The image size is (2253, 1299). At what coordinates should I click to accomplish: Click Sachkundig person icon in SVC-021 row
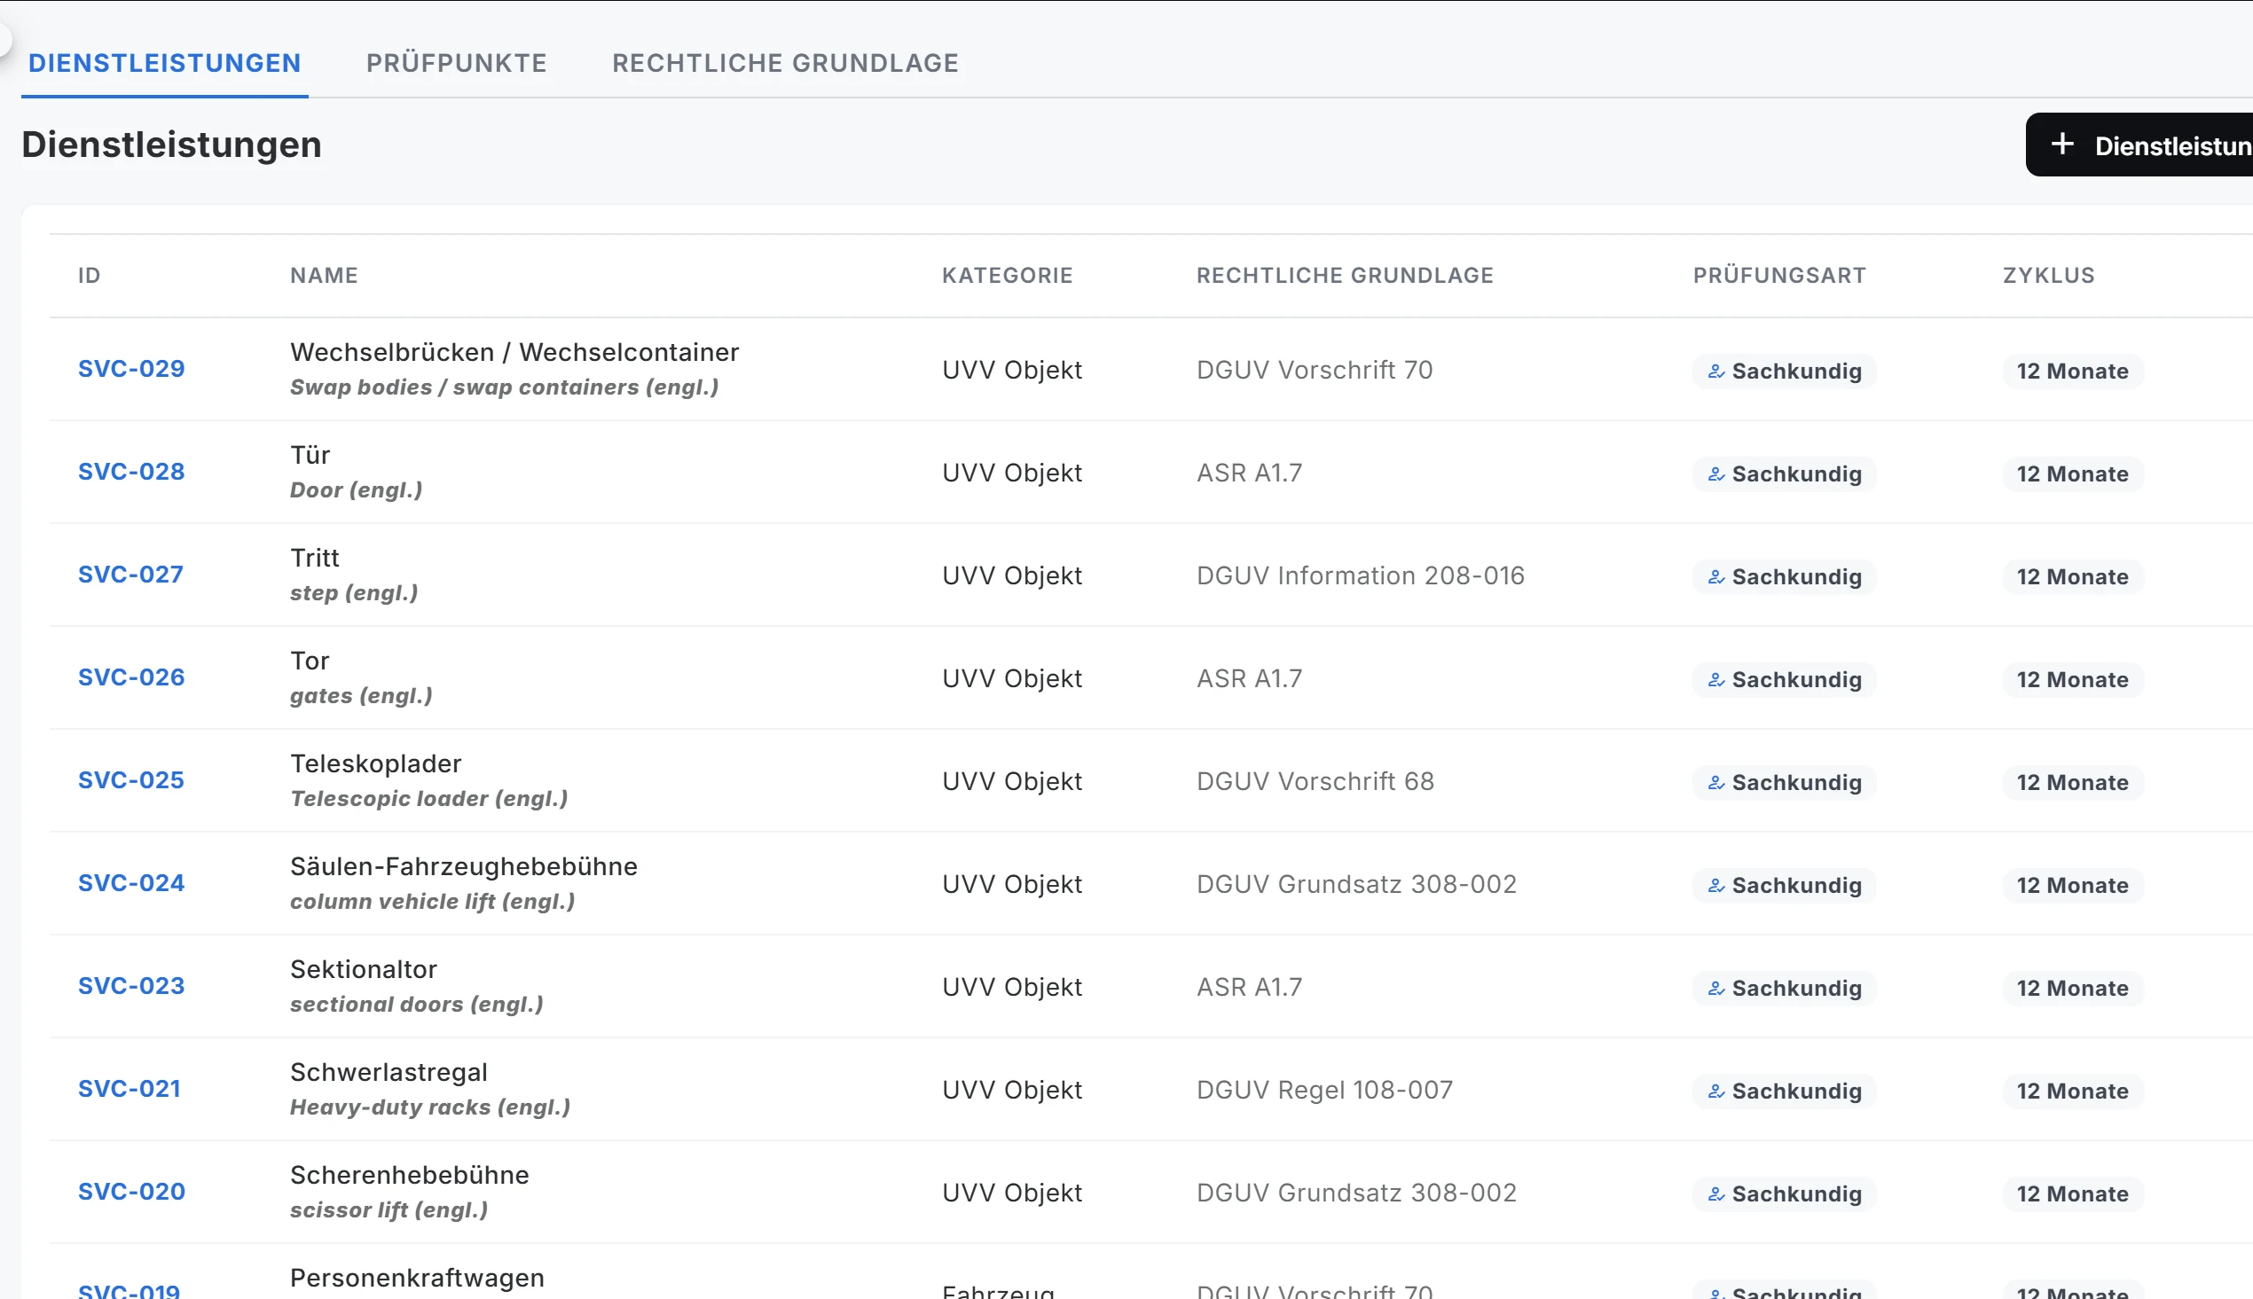tap(1715, 1092)
